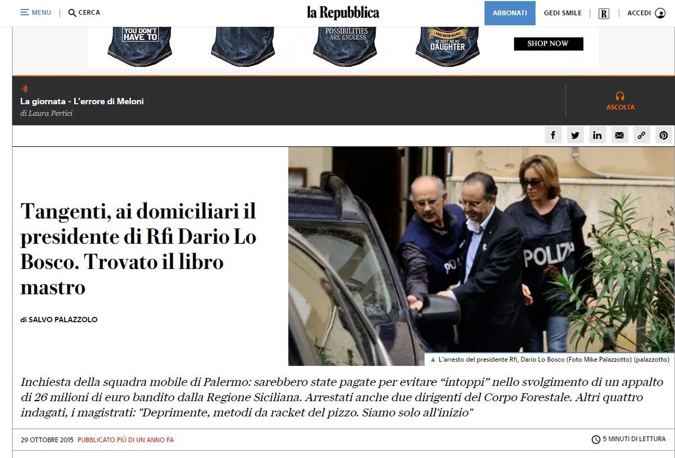Click SHOP NOW in the ad banner

(x=548, y=43)
